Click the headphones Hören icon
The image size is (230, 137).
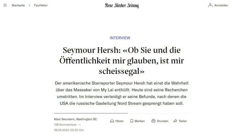[x=112, y=121]
